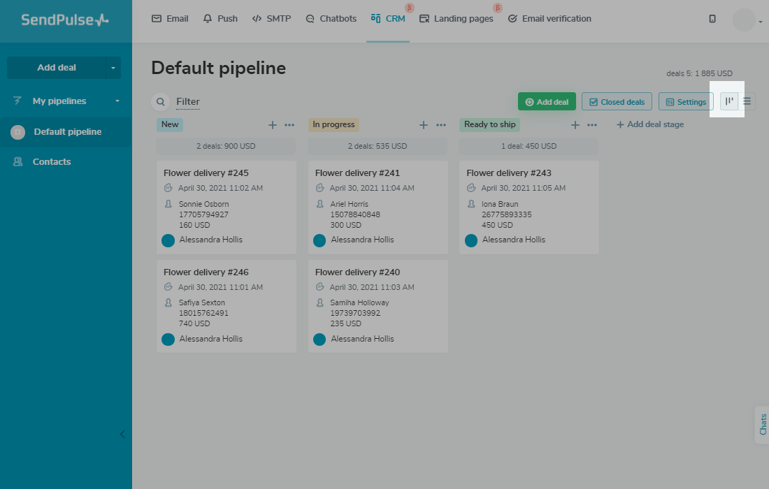
Task: Open the user account avatar menu
Action: pyautogui.click(x=747, y=20)
